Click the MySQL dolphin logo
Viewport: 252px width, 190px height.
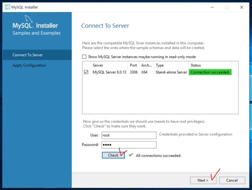[x=29, y=19]
